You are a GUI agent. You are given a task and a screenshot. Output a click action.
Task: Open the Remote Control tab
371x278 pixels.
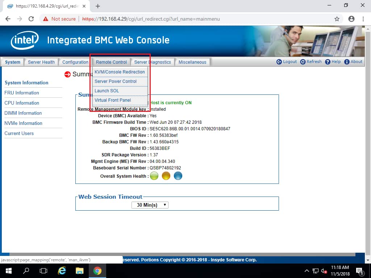(x=111, y=62)
